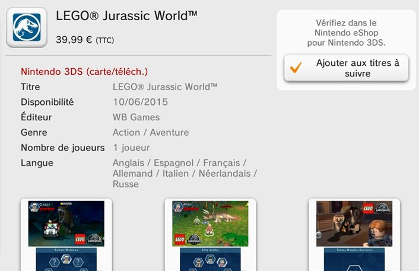
Task: Click the genre value Action / Aventure
Action: pos(151,132)
